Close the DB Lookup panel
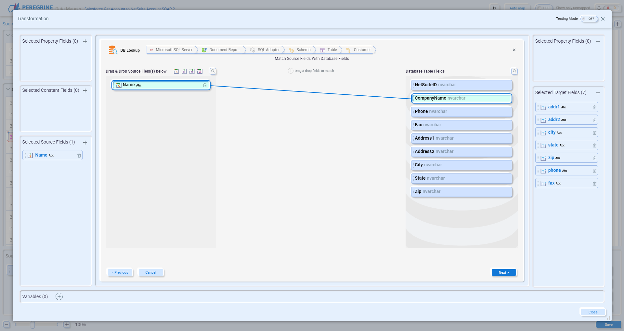 tap(514, 50)
